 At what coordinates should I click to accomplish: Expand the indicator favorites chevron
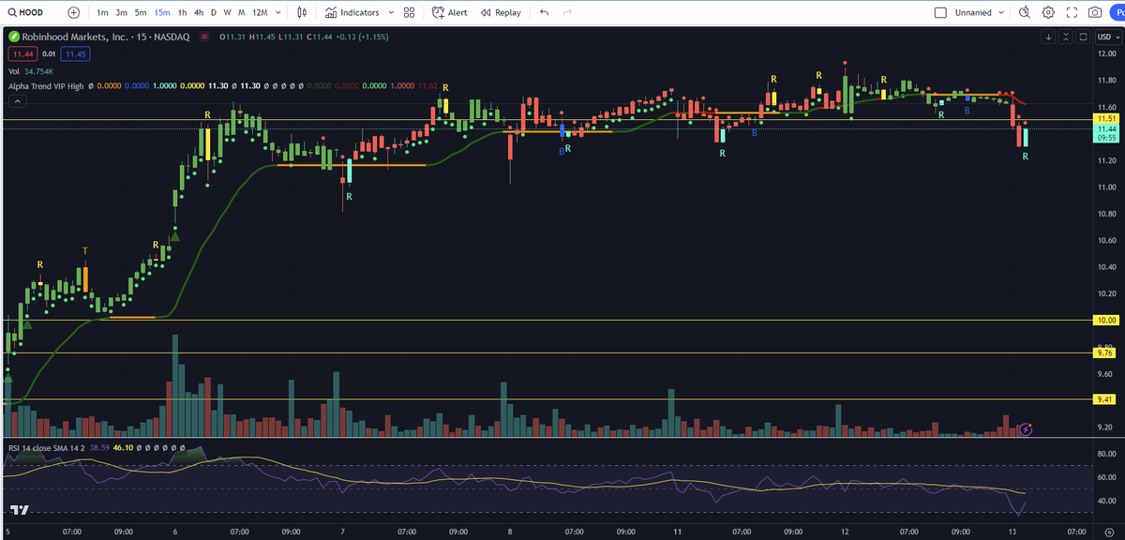pyautogui.click(x=390, y=13)
